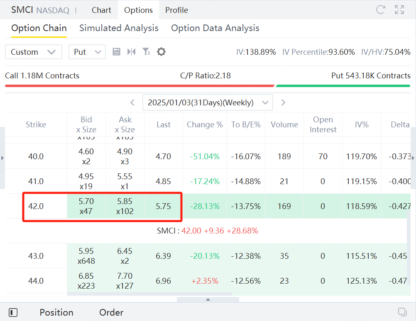Screen dimensions: 416x321
Task: Open the Simulated Analysis tab
Action: click(x=119, y=28)
